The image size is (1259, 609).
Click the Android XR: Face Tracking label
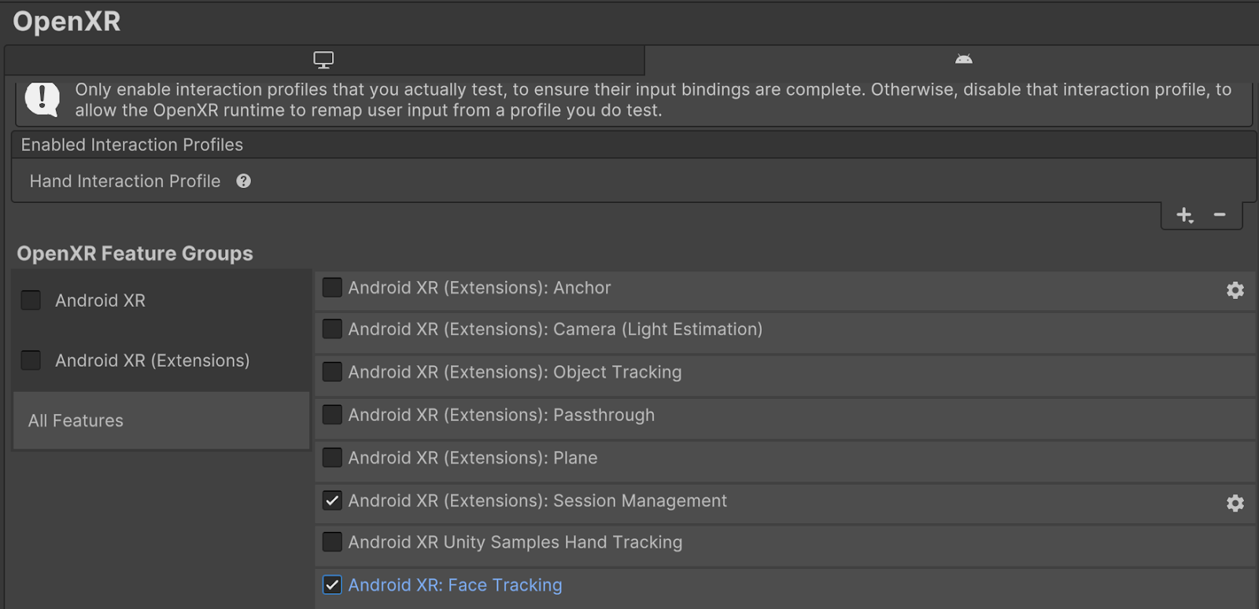click(x=455, y=585)
